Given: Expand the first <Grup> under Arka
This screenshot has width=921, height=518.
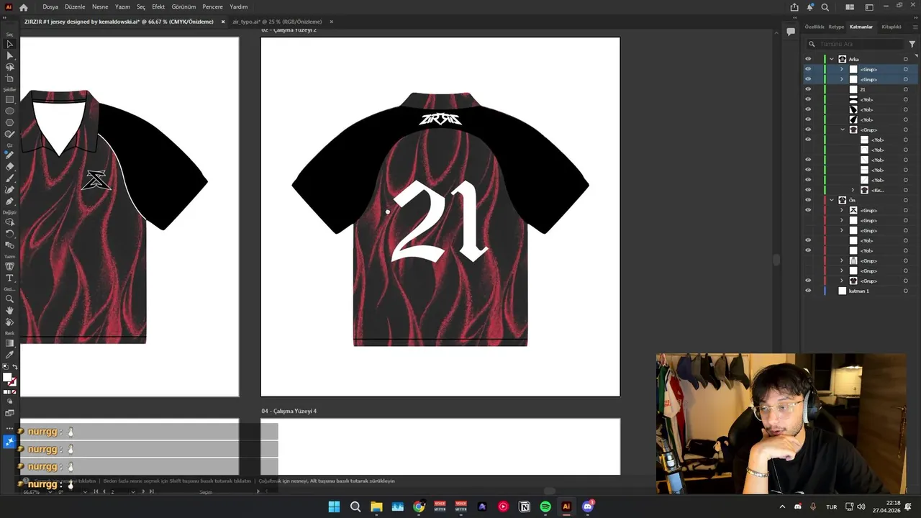Looking at the screenshot, I should coord(842,69).
